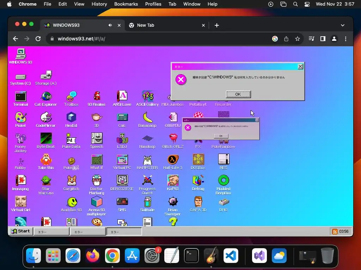The image size is (361, 270).
Task: Open the DOSBox icon
Action: click(x=198, y=162)
